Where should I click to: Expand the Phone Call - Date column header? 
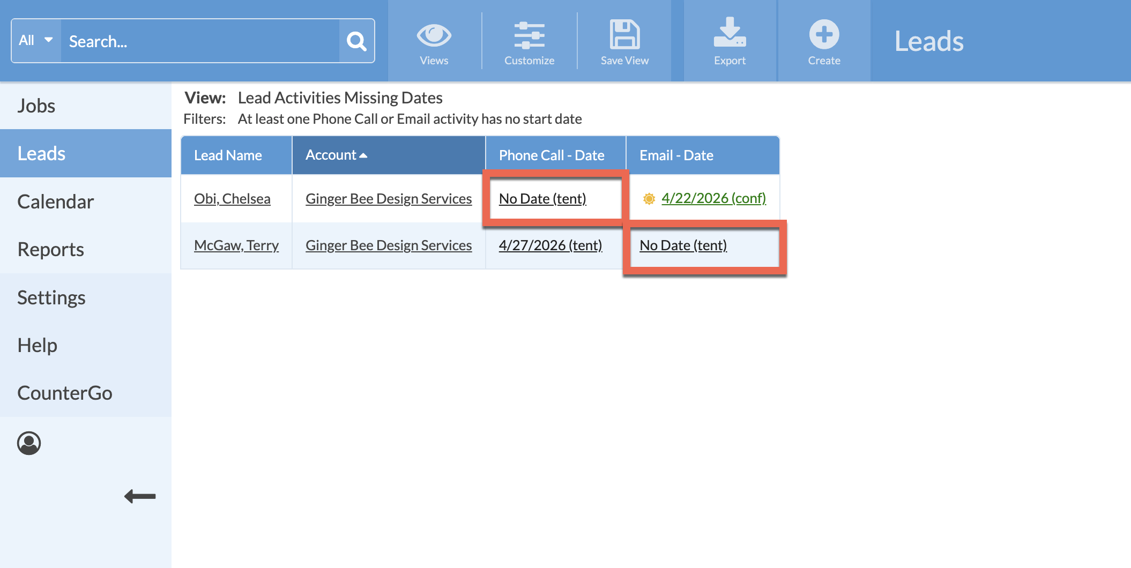tap(552, 155)
